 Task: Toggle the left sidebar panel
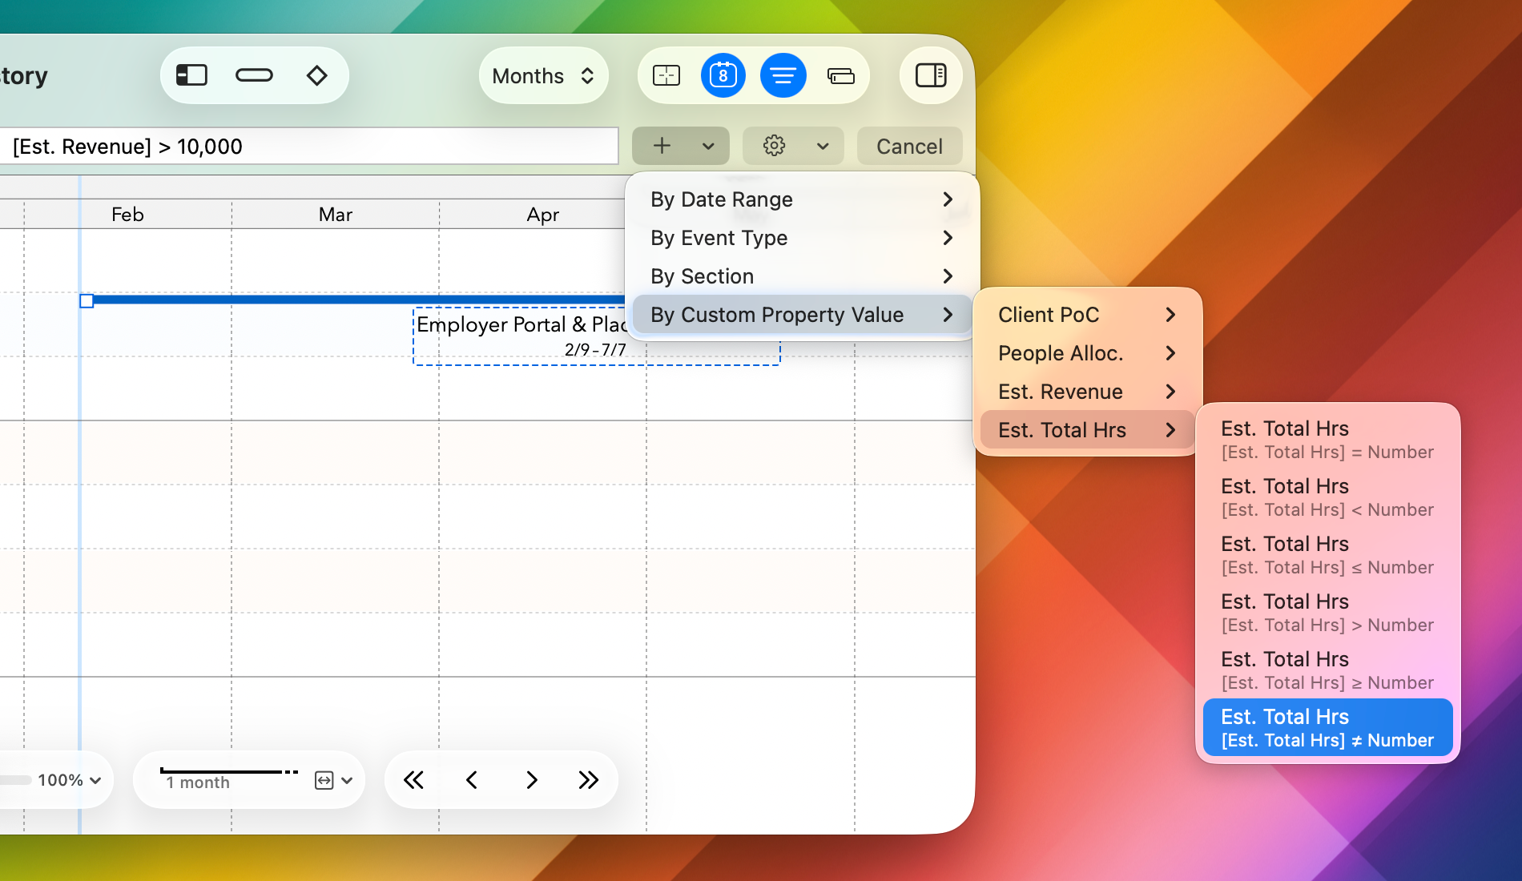[191, 75]
